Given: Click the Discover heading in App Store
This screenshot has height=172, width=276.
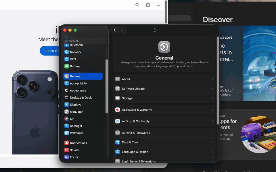Looking at the screenshot, I should [218, 19].
